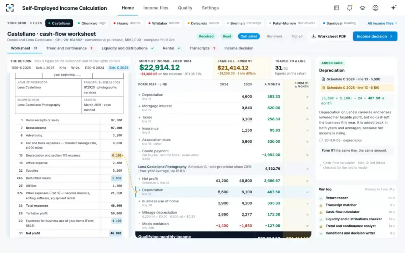Click the 4,100 home-use expense figure on return
The height and width of the screenshot is (253, 405).
point(117,221)
